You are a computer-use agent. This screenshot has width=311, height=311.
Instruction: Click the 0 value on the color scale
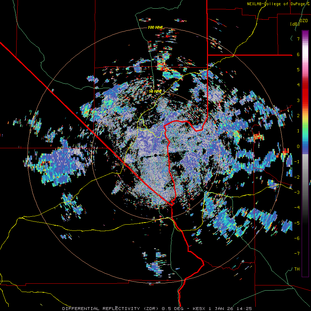pos(298,147)
